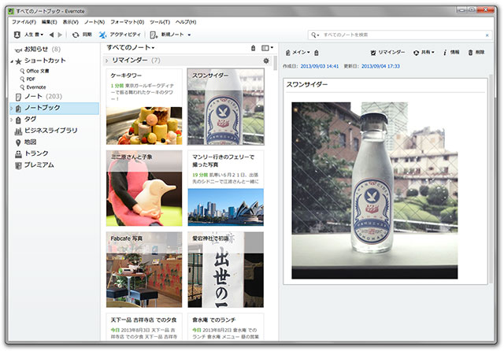Open the 天下一品 吉祥寺店 での夕食 note
Viewport: 504px width, 351px height.
pos(144,327)
